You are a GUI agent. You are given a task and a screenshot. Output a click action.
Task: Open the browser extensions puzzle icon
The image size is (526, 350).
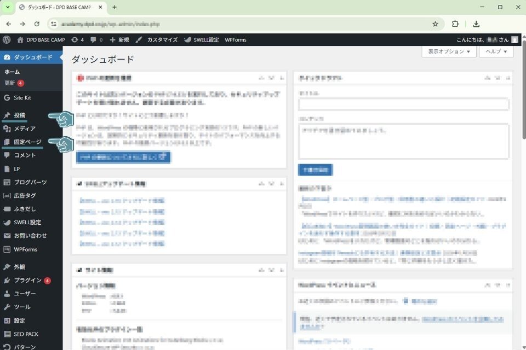tap(455, 24)
